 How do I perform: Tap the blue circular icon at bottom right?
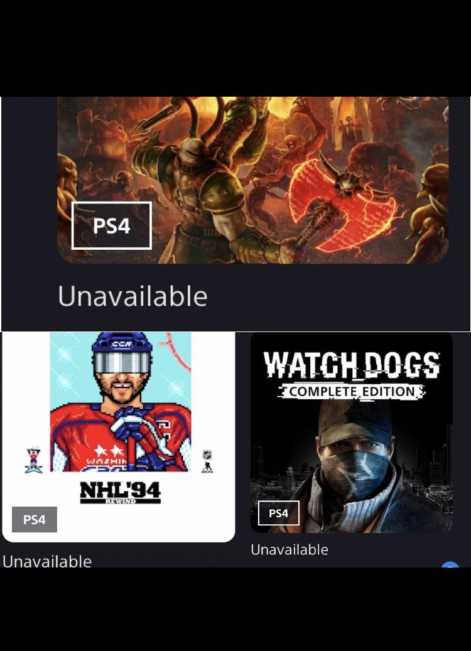click(450, 564)
